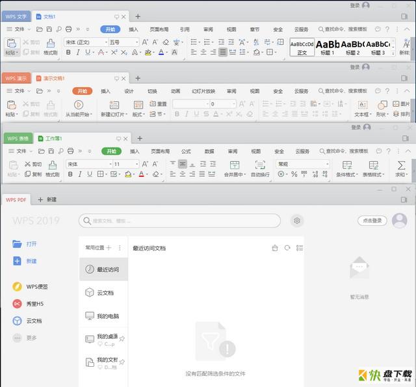Click sort icon in WPS Writer ribbon
Screen dimensions: 416x387
[256, 42]
